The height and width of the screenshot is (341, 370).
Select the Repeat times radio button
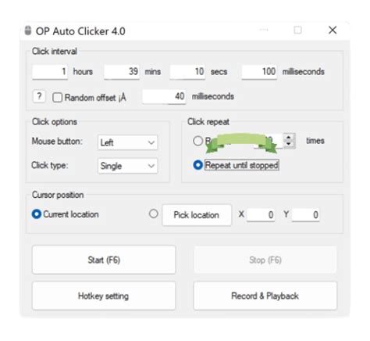[197, 141]
